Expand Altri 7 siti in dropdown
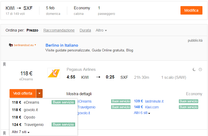The image size is (208, 136). [x=21, y=132]
